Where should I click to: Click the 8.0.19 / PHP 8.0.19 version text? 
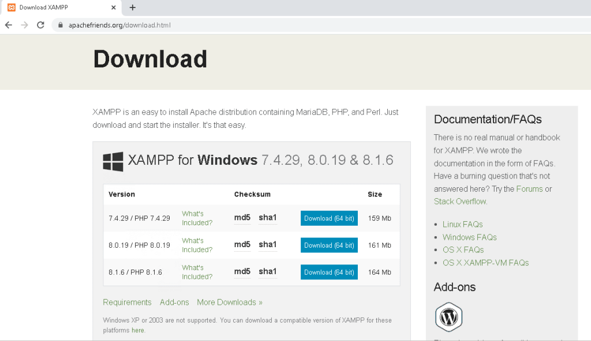pos(139,245)
